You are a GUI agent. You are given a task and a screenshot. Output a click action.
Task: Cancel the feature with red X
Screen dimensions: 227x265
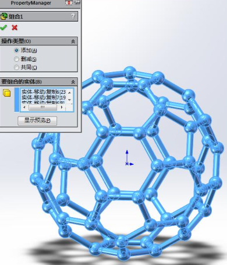[15, 27]
